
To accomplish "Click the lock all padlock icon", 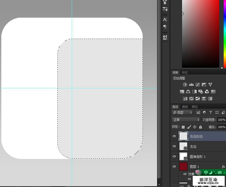I will point(200,127).
